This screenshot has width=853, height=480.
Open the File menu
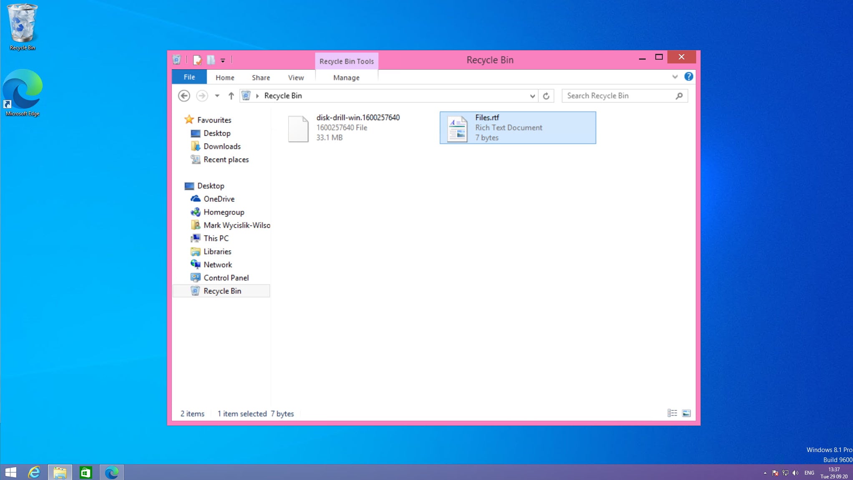[x=189, y=77]
